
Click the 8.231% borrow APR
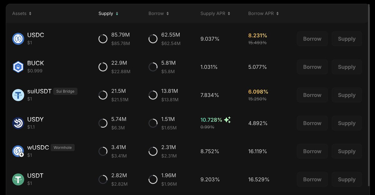pos(257,35)
